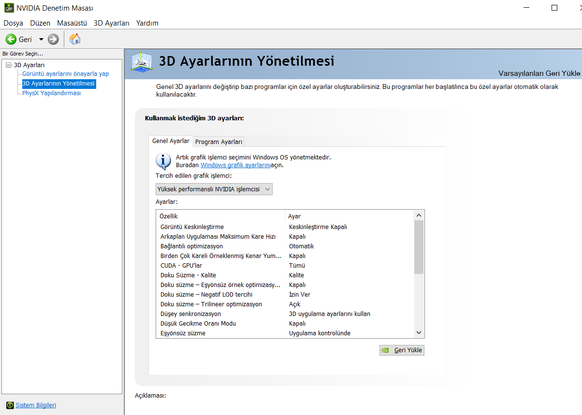
Task: Click the blue info icon in Genel Ayarlar
Action: pyautogui.click(x=163, y=161)
